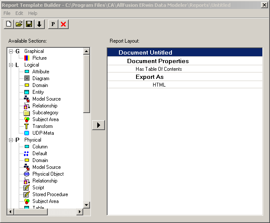Click the Stored Procedure tree label
This screenshot has height=223, width=270.
(x=50, y=194)
